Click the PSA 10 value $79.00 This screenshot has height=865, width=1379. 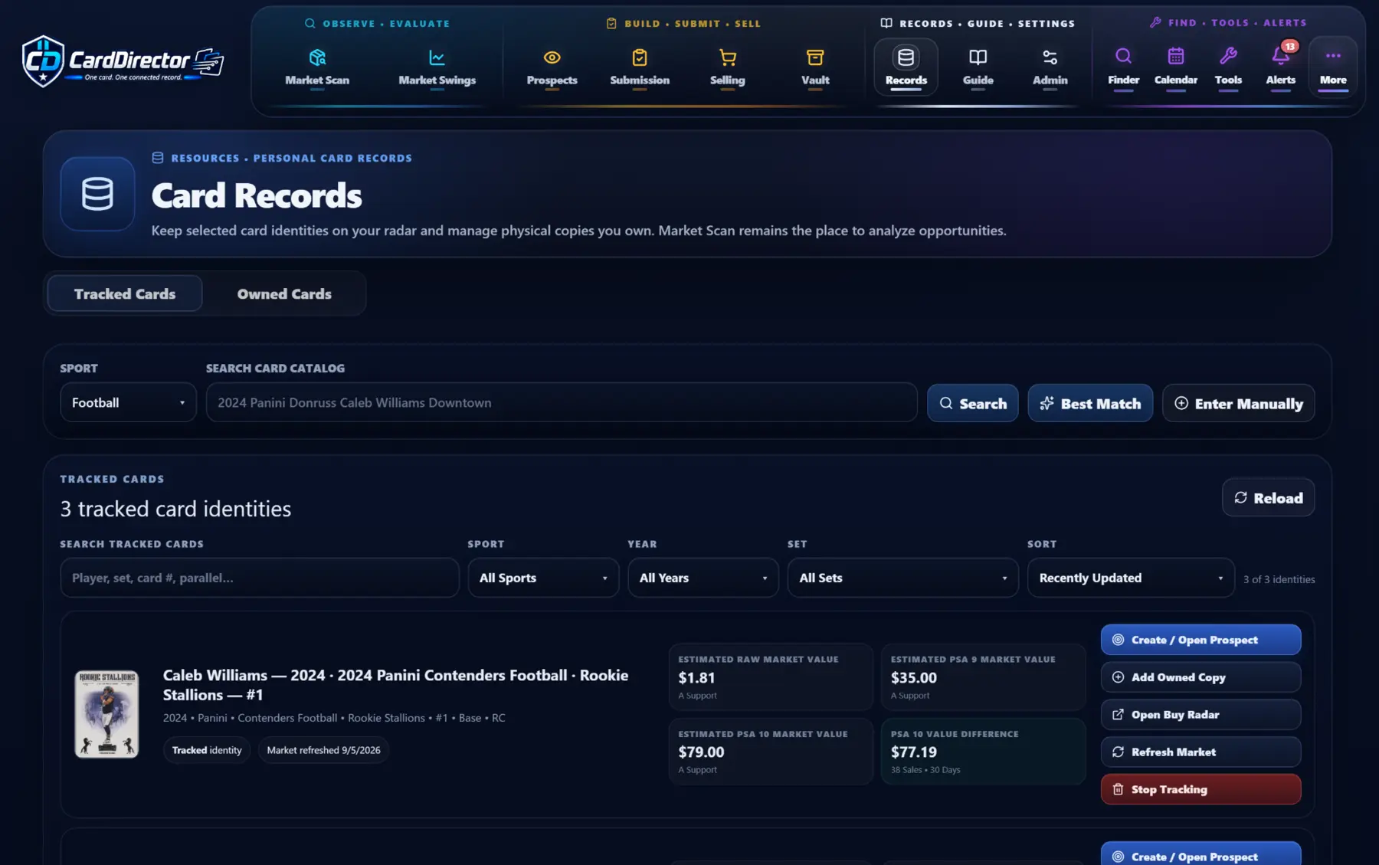(x=701, y=752)
